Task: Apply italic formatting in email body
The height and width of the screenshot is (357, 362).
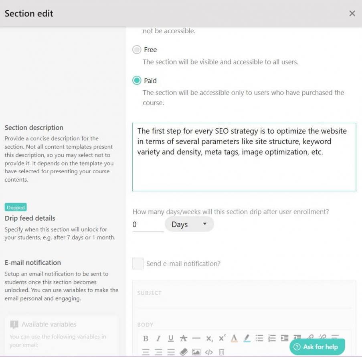Action: pos(158,338)
